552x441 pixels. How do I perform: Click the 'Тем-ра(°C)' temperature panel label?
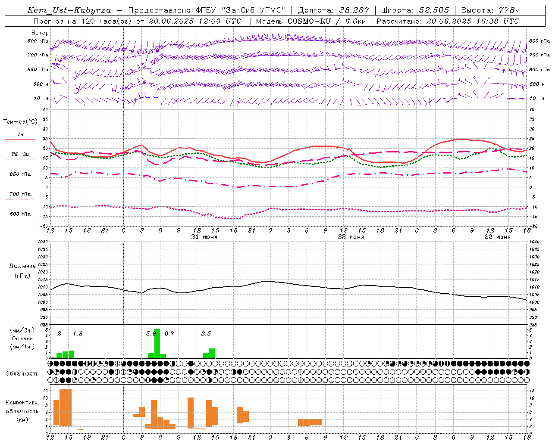coord(20,122)
